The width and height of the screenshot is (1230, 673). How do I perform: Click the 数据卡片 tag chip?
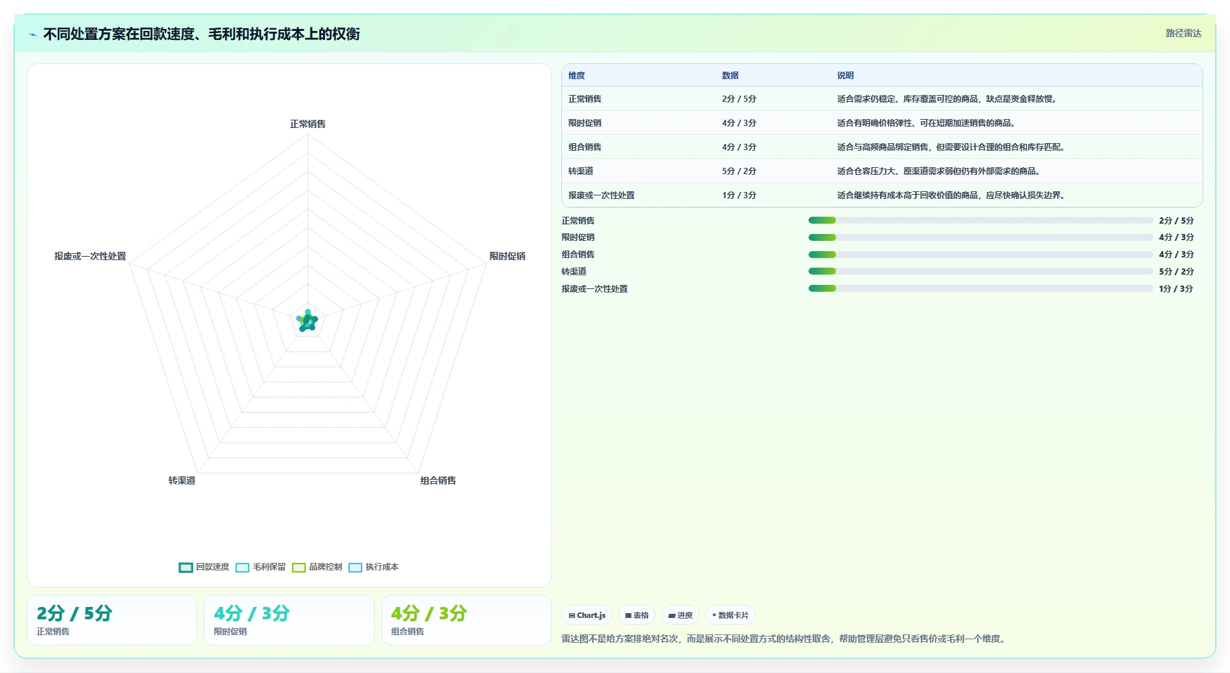tap(730, 615)
